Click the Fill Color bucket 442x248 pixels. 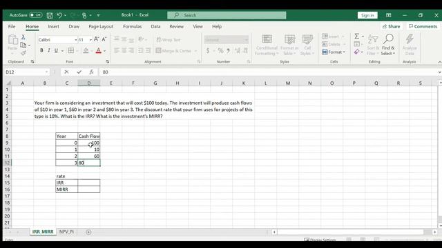coord(86,50)
